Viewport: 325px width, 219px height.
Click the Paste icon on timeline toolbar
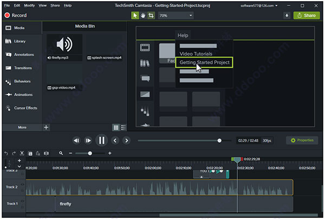[x=38, y=154]
